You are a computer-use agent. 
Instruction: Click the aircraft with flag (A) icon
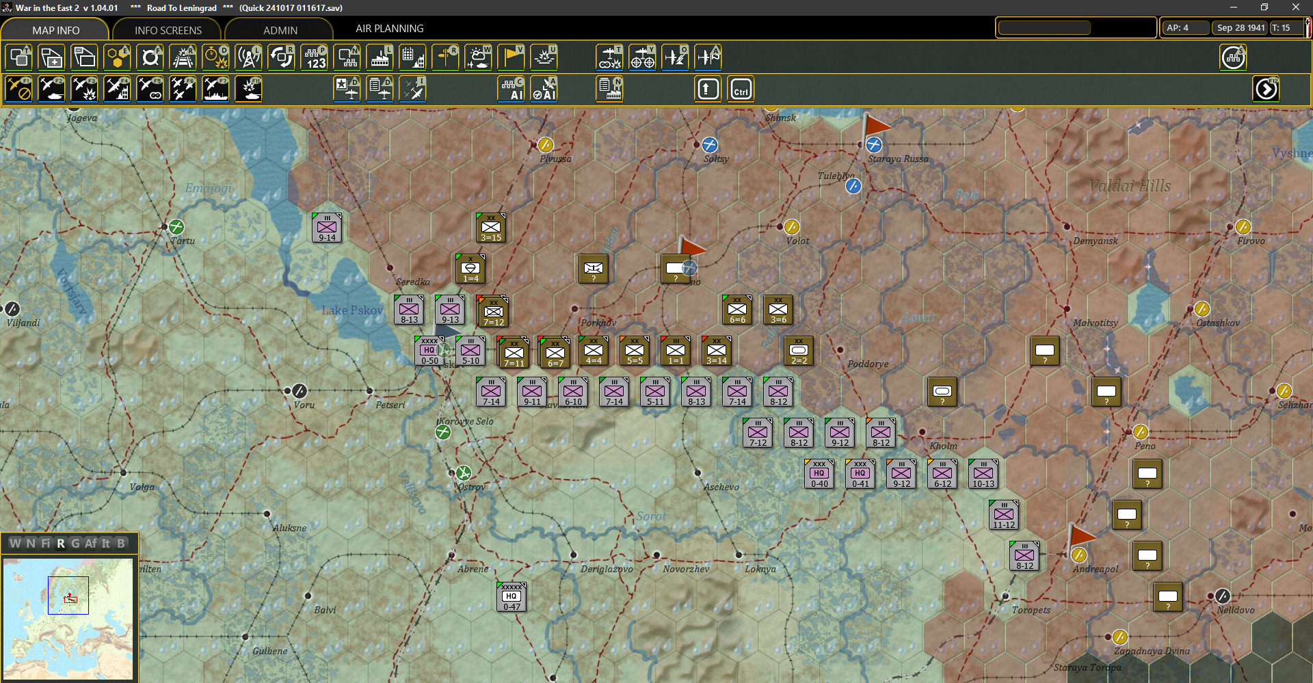708,57
